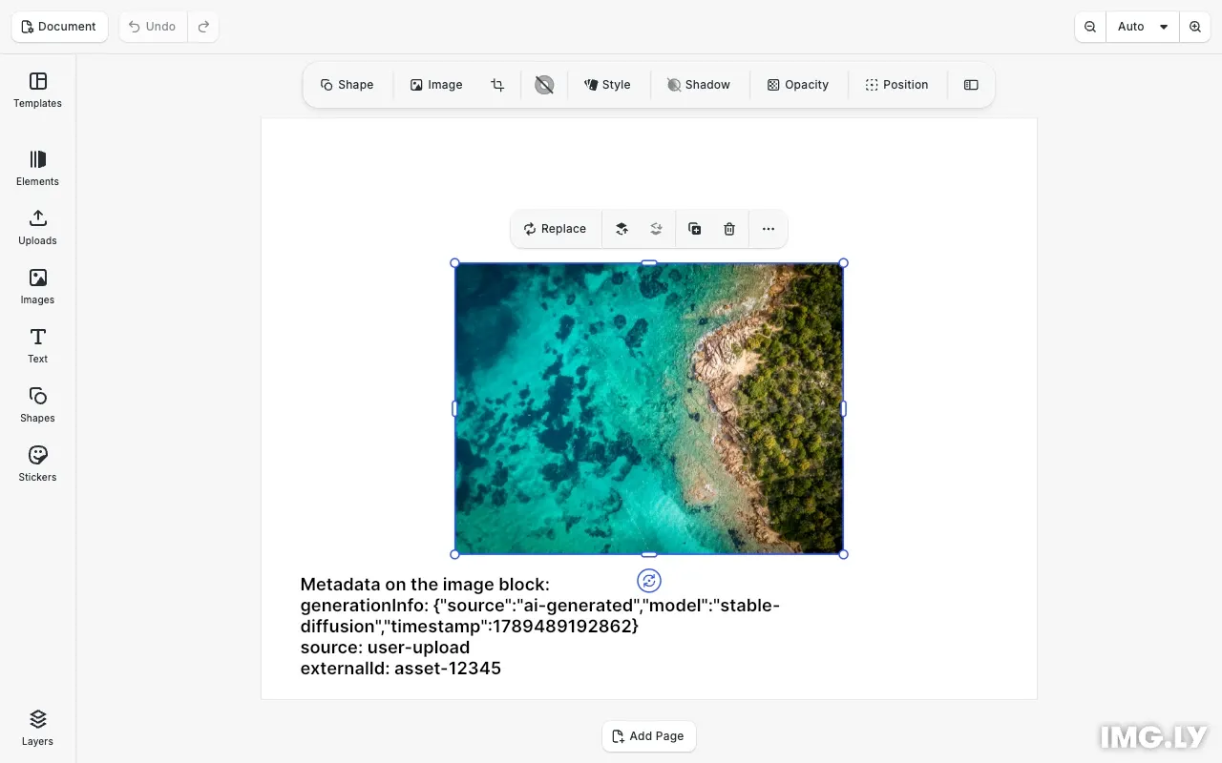Screen dimensions: 1222x763
Task: Click the crop icon in toolbar
Action: pyautogui.click(x=497, y=85)
